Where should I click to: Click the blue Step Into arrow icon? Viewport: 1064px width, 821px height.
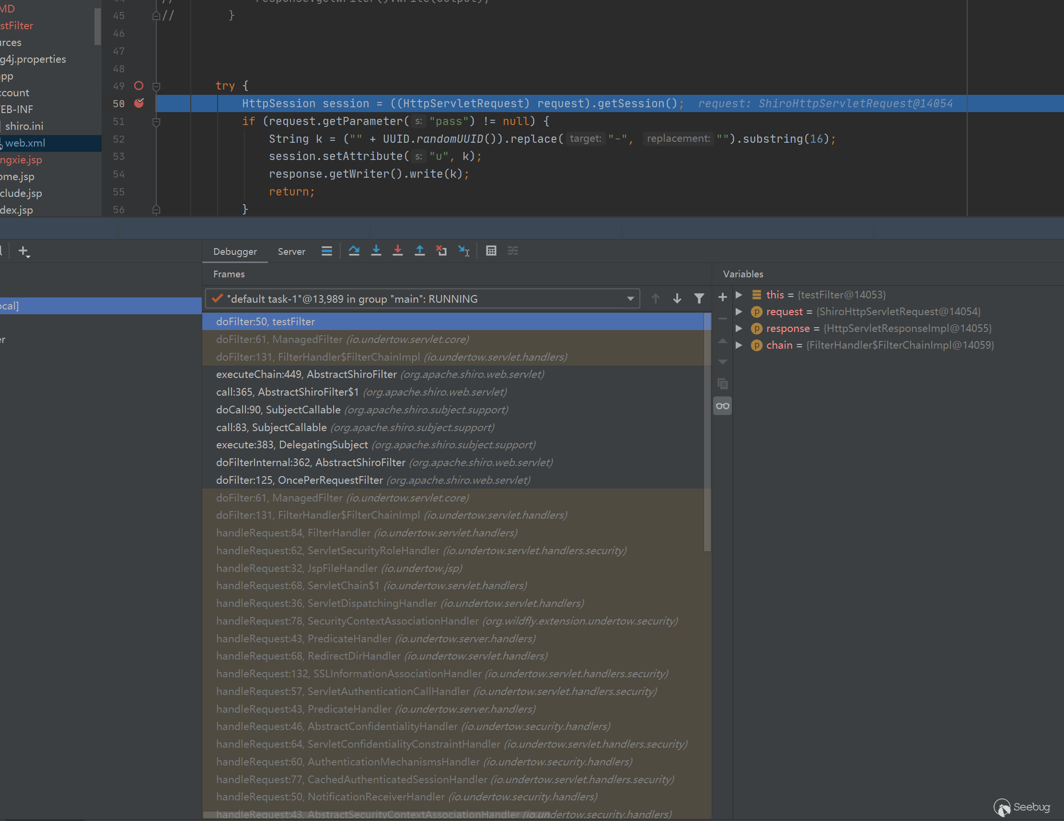click(x=376, y=251)
